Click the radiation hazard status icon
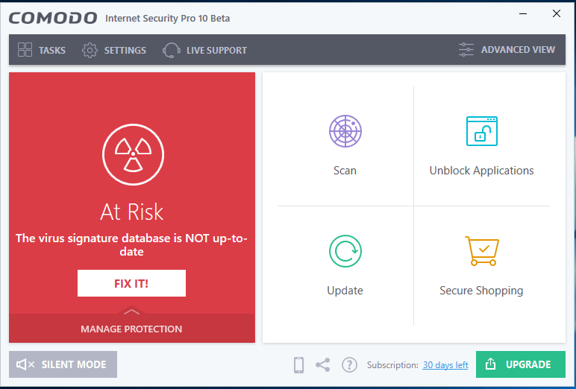Viewport: 576px width, 389px height. 132,154
